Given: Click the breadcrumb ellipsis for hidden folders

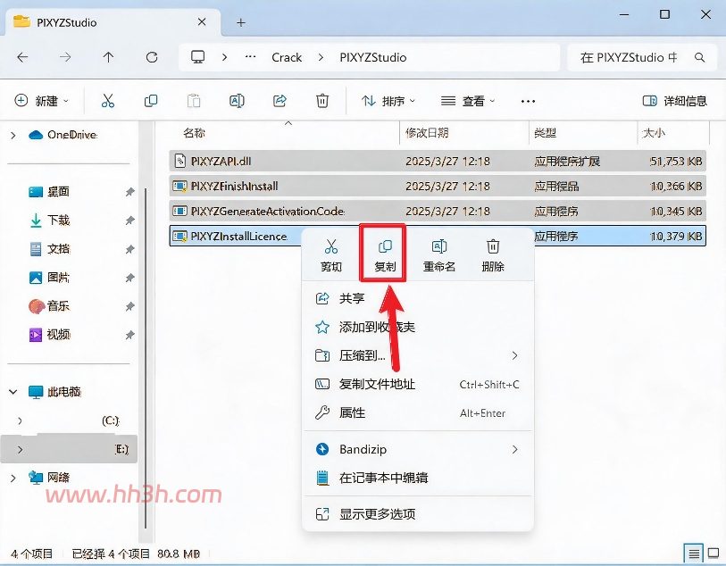Looking at the screenshot, I should [x=251, y=56].
